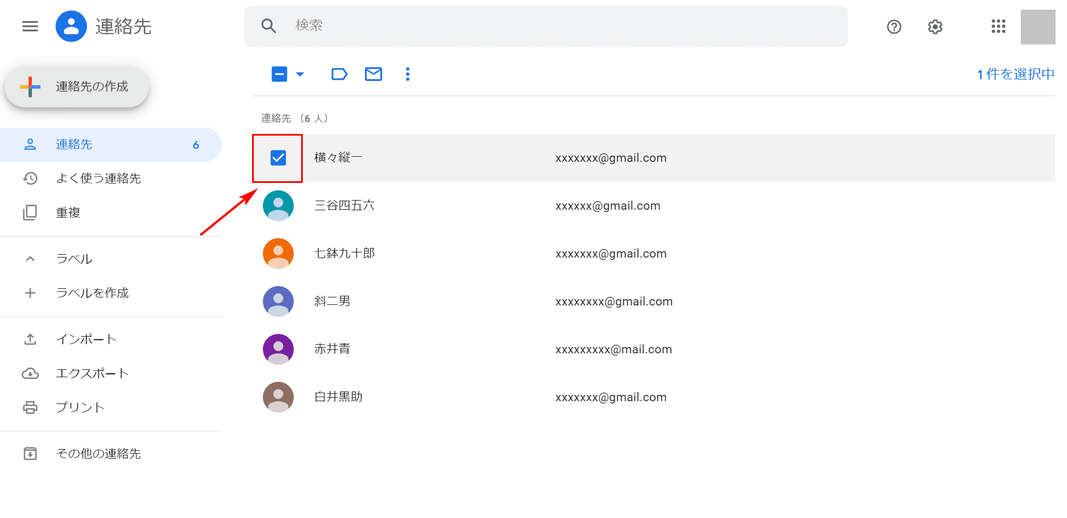The image size is (1067, 518).
Task: Click email xxxxxxxx@gmail.com of 斜二男
Action: coord(614,301)
